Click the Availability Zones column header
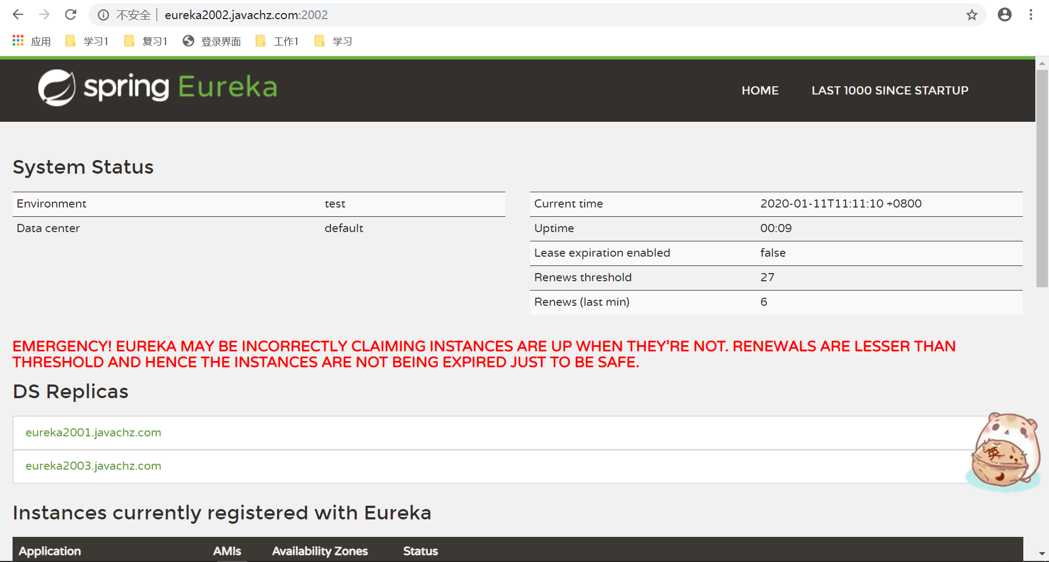 [x=320, y=551]
